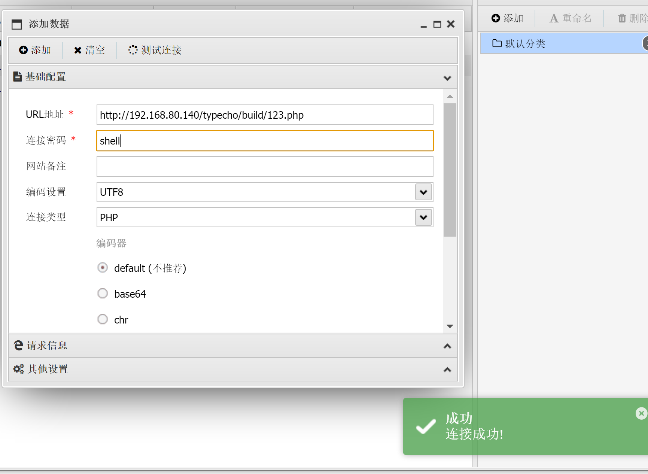Select the base64 encoder option
The image size is (648, 474).
click(103, 294)
